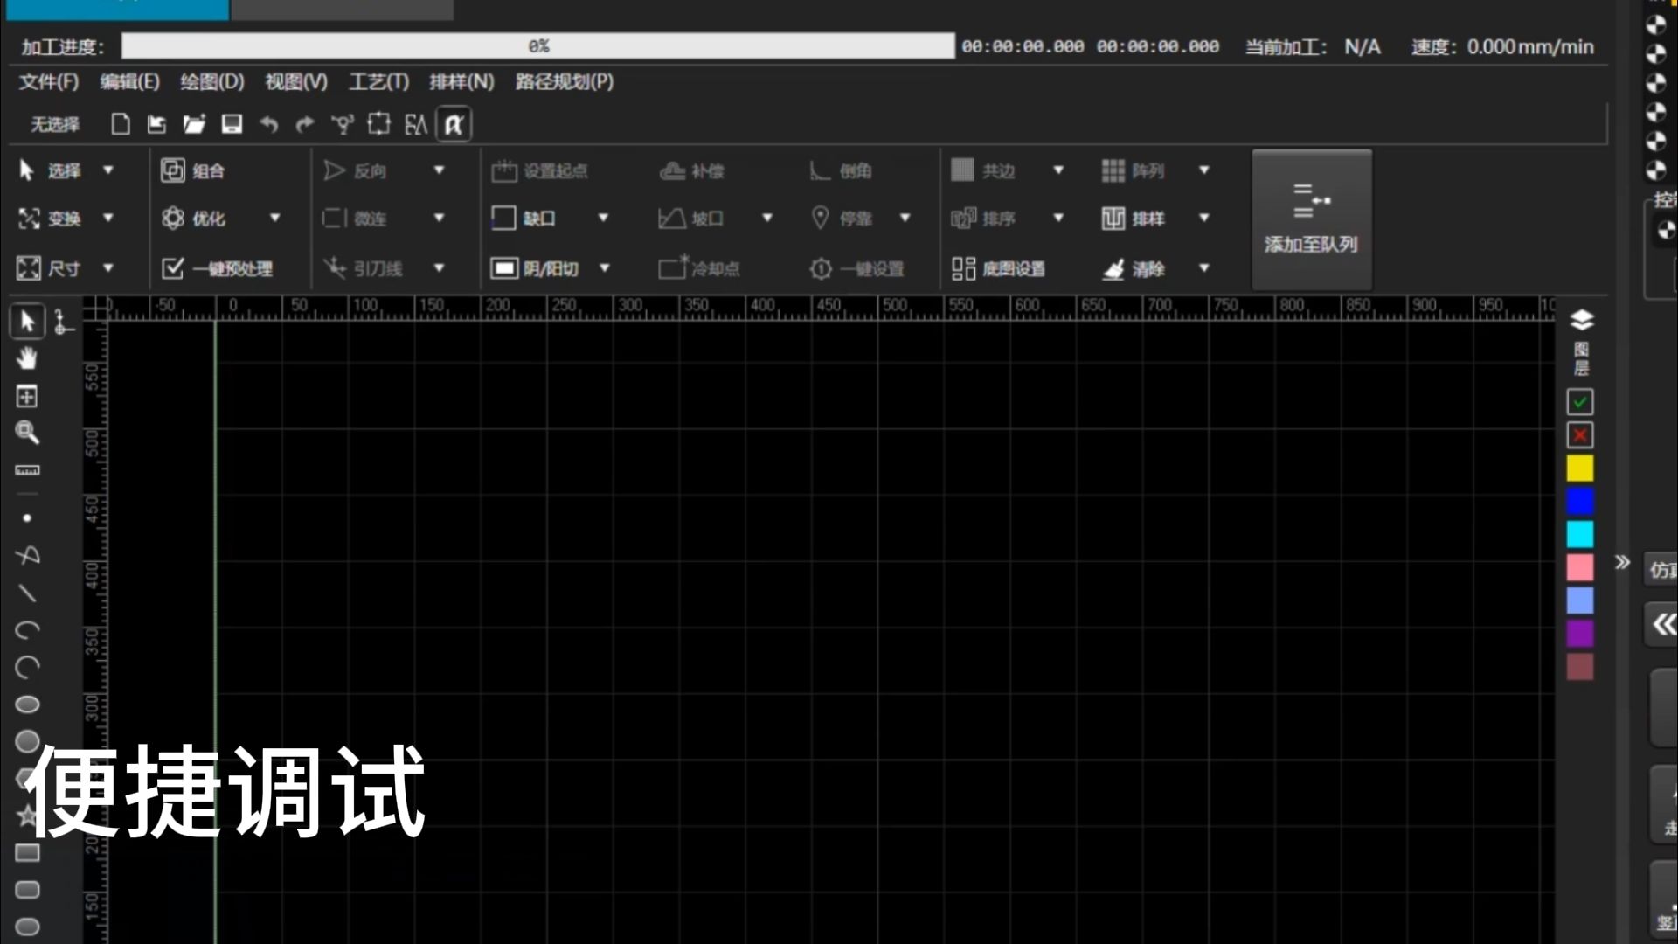The width and height of the screenshot is (1678, 944).
Task: Toggle the green check layer box
Action: coord(1580,402)
